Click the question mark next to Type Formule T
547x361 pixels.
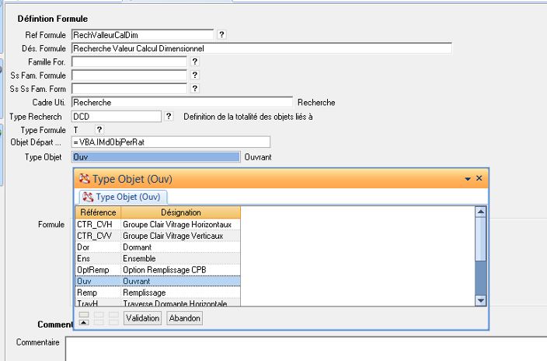click(x=99, y=129)
